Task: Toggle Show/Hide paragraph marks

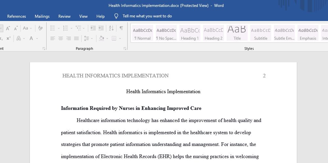Action: [121, 28]
